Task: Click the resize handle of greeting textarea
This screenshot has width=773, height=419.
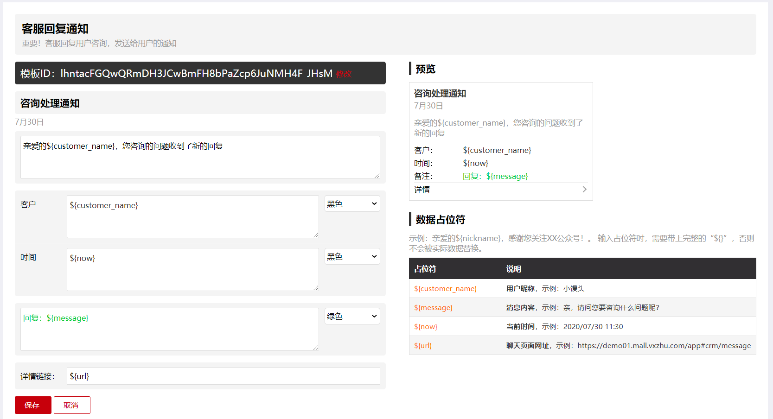Action: tap(377, 176)
